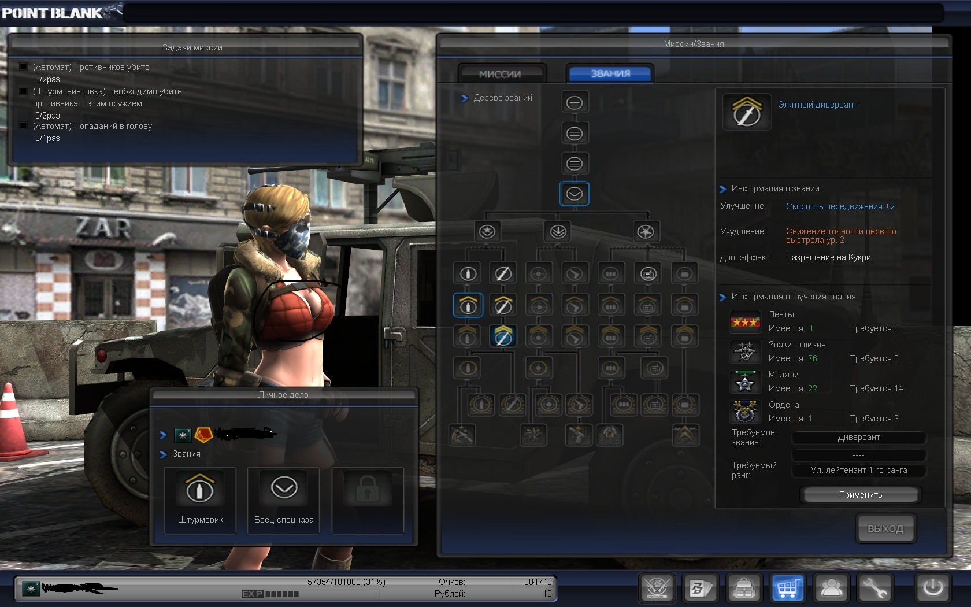Screen dimensions: 971x607
Task: Click the Диверсант required rank field
Action: tap(858, 438)
